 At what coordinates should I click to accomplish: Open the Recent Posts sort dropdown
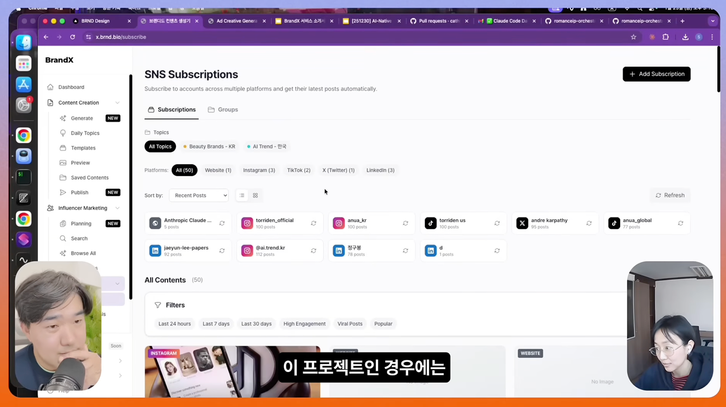pos(199,195)
